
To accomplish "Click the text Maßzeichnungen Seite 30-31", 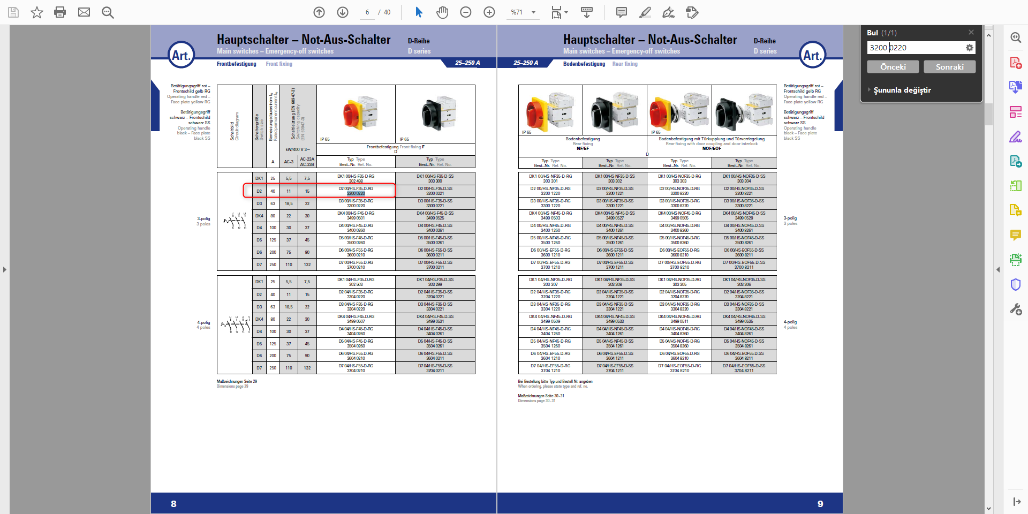I will click(x=541, y=396).
